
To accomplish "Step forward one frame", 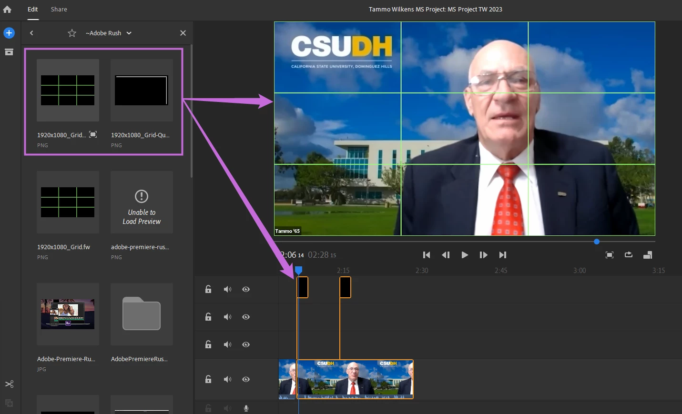I will point(483,255).
